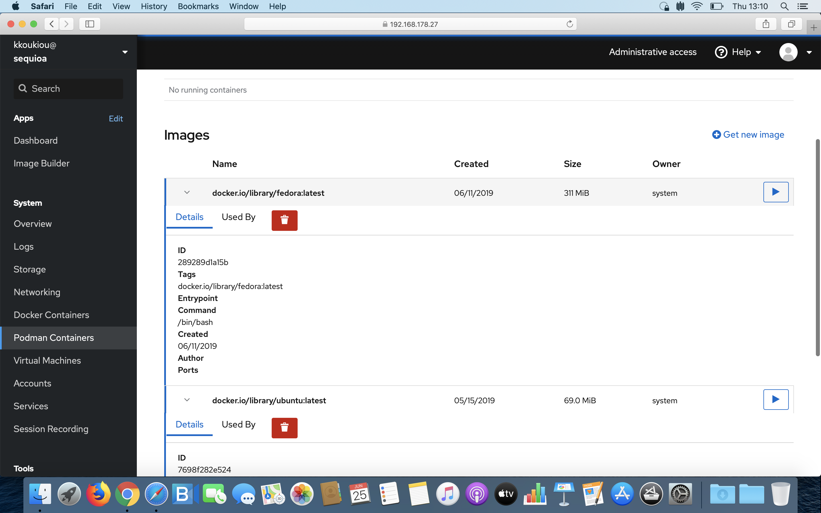Open the Bookmarks menu in menu bar
The image size is (821, 513).
198,6
